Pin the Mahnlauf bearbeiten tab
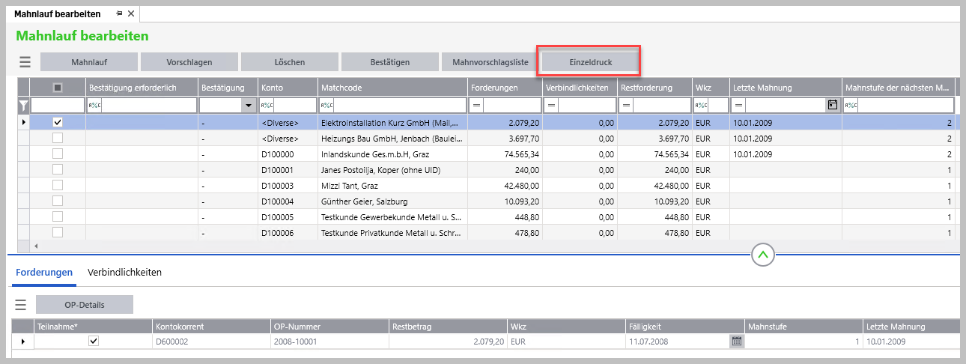 [120, 13]
